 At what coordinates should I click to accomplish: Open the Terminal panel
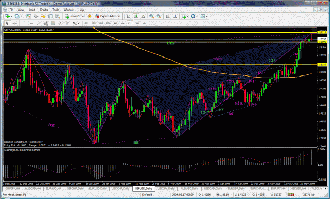50,16
